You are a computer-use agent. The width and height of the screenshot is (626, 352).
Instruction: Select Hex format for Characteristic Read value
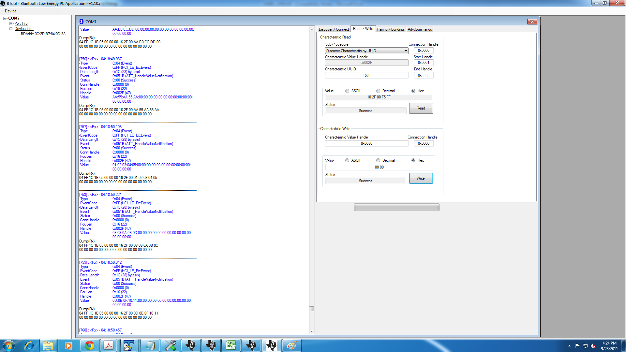(413, 91)
